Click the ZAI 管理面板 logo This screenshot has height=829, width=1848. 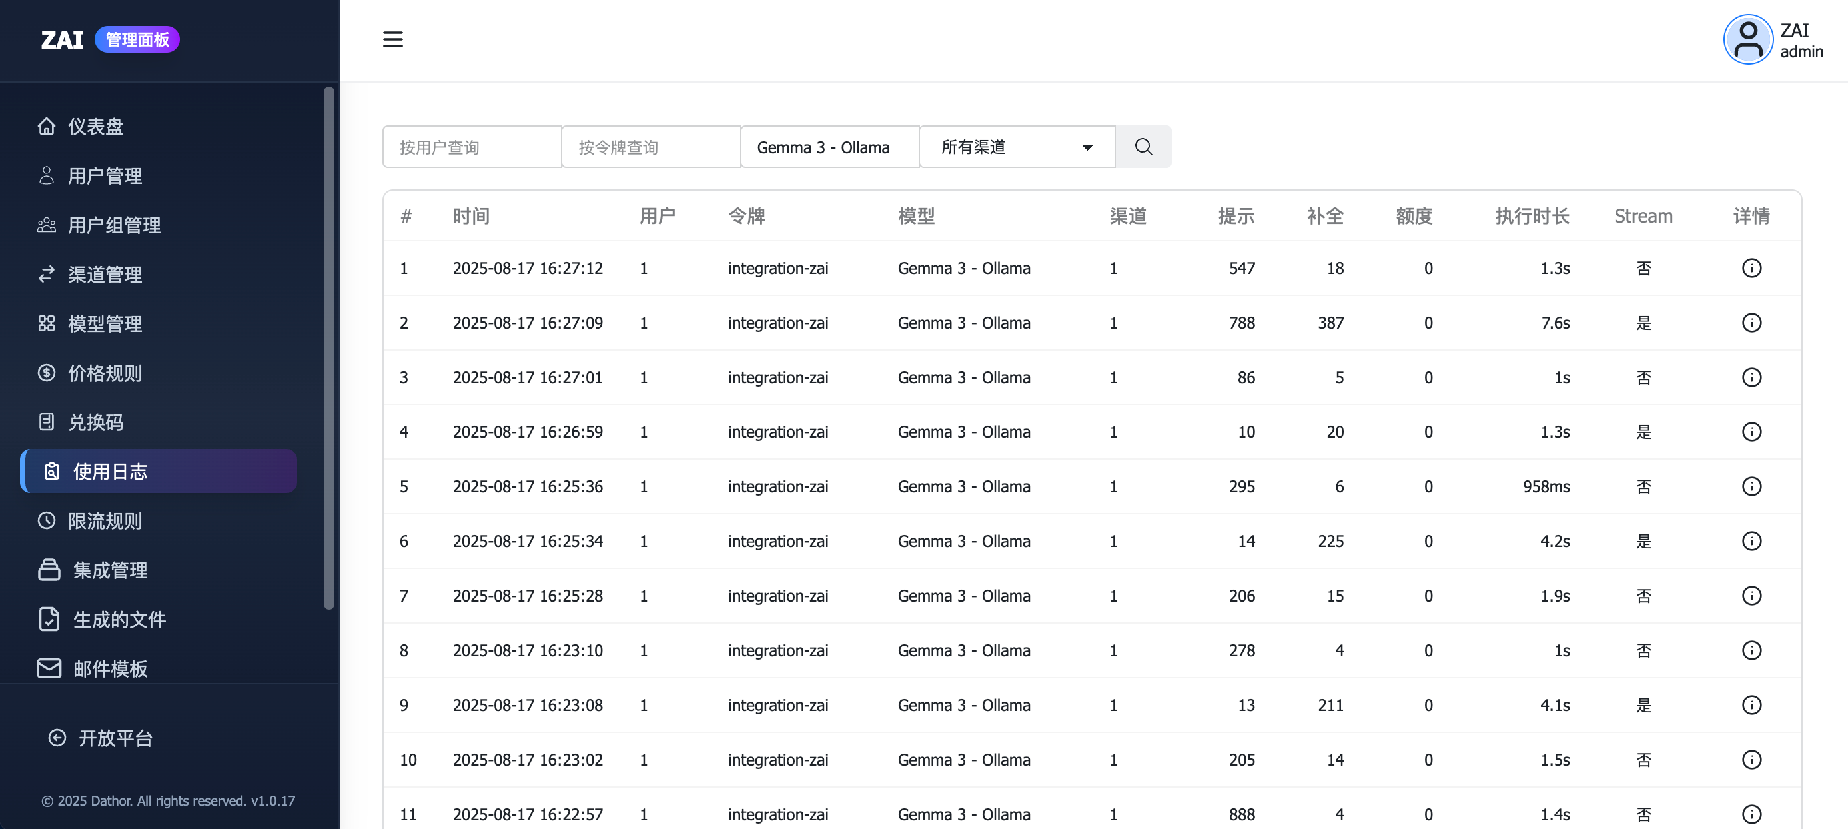[109, 39]
